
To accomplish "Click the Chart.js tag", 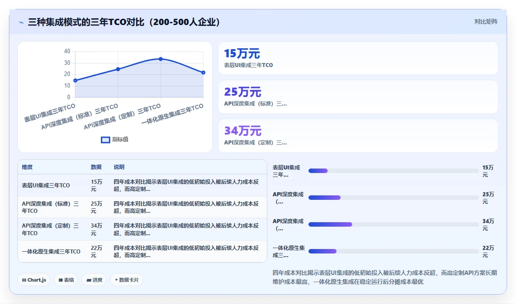I will [34, 280].
